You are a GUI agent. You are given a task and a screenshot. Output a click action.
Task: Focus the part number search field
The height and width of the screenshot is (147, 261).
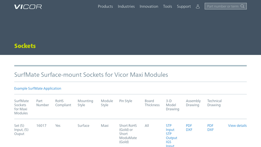coord(223,6)
